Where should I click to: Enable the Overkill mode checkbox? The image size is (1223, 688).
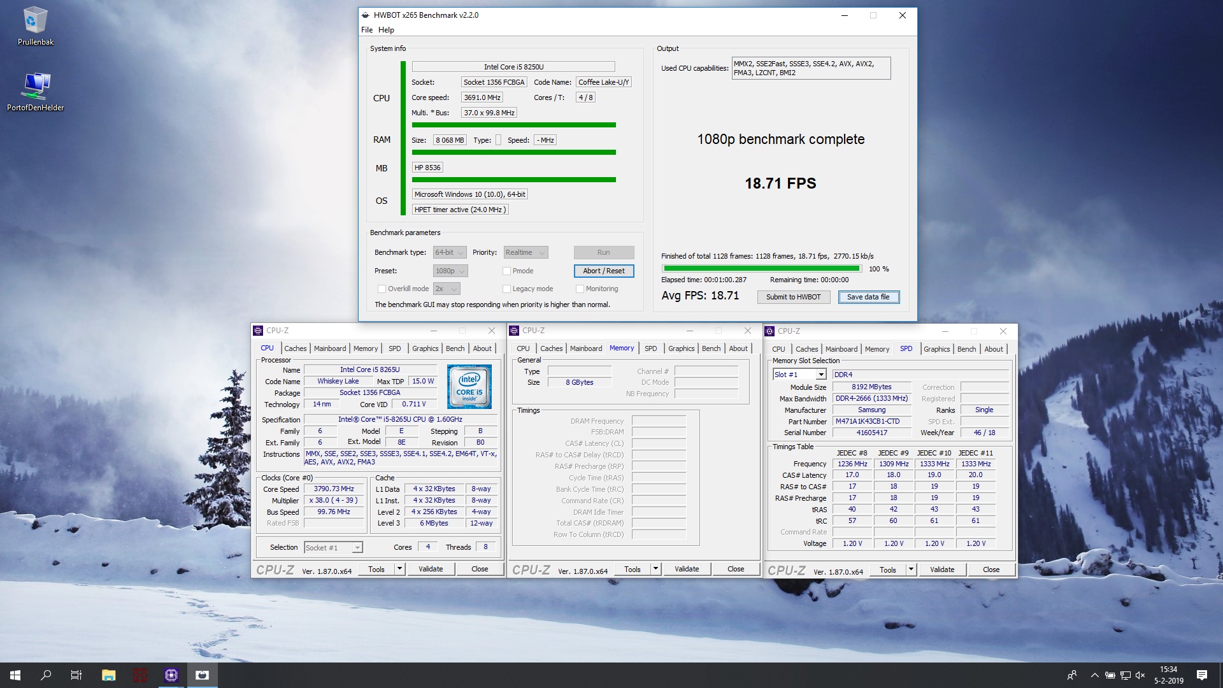(382, 289)
